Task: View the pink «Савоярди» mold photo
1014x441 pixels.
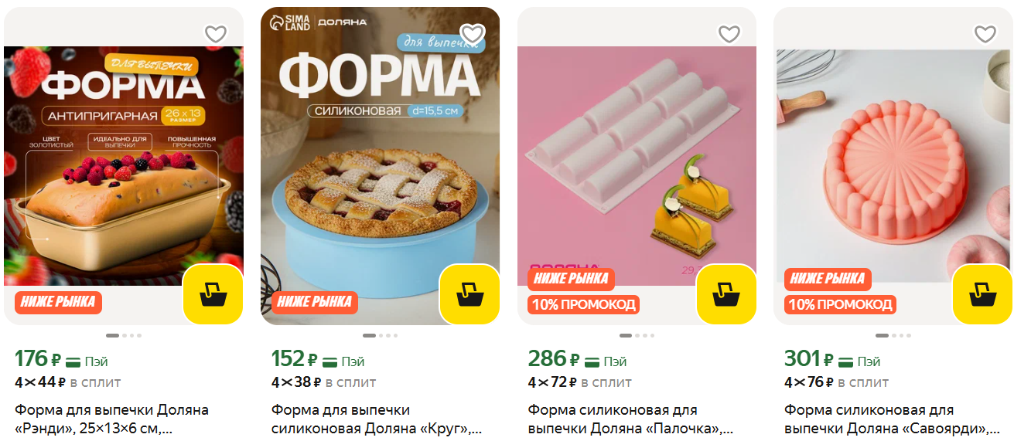Action: [893, 166]
